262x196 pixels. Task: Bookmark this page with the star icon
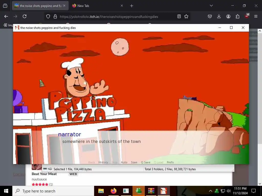pyautogui.click(x=186, y=16)
